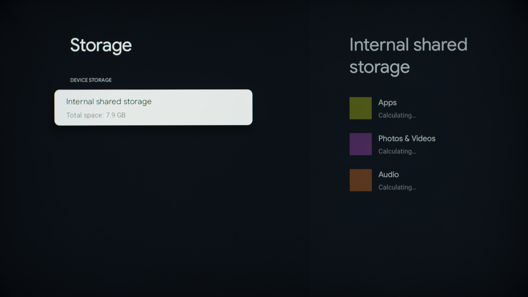Screen dimensions: 528x297
Task: Open the Internal shared storage card
Action: (153, 107)
